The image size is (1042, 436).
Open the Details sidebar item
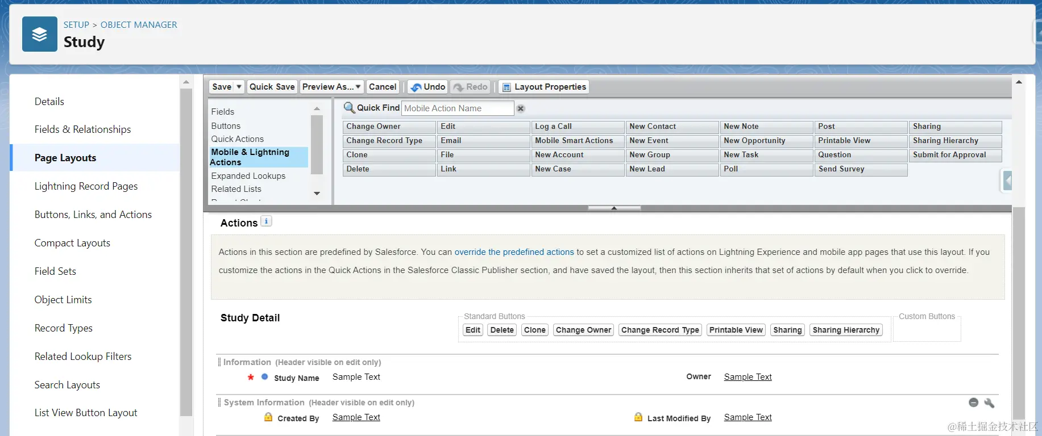pyautogui.click(x=49, y=102)
